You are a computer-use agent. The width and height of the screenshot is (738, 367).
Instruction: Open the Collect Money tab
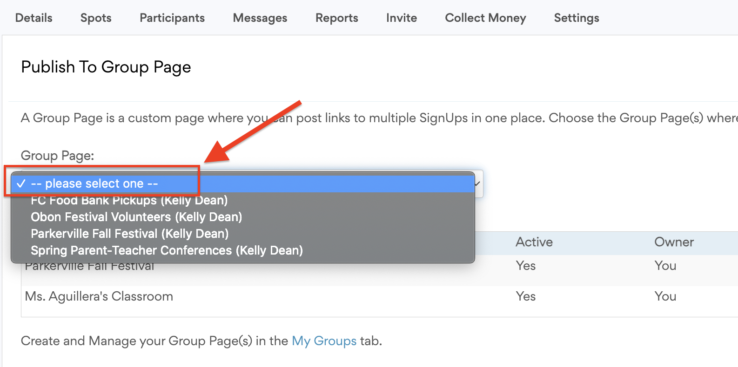click(485, 18)
